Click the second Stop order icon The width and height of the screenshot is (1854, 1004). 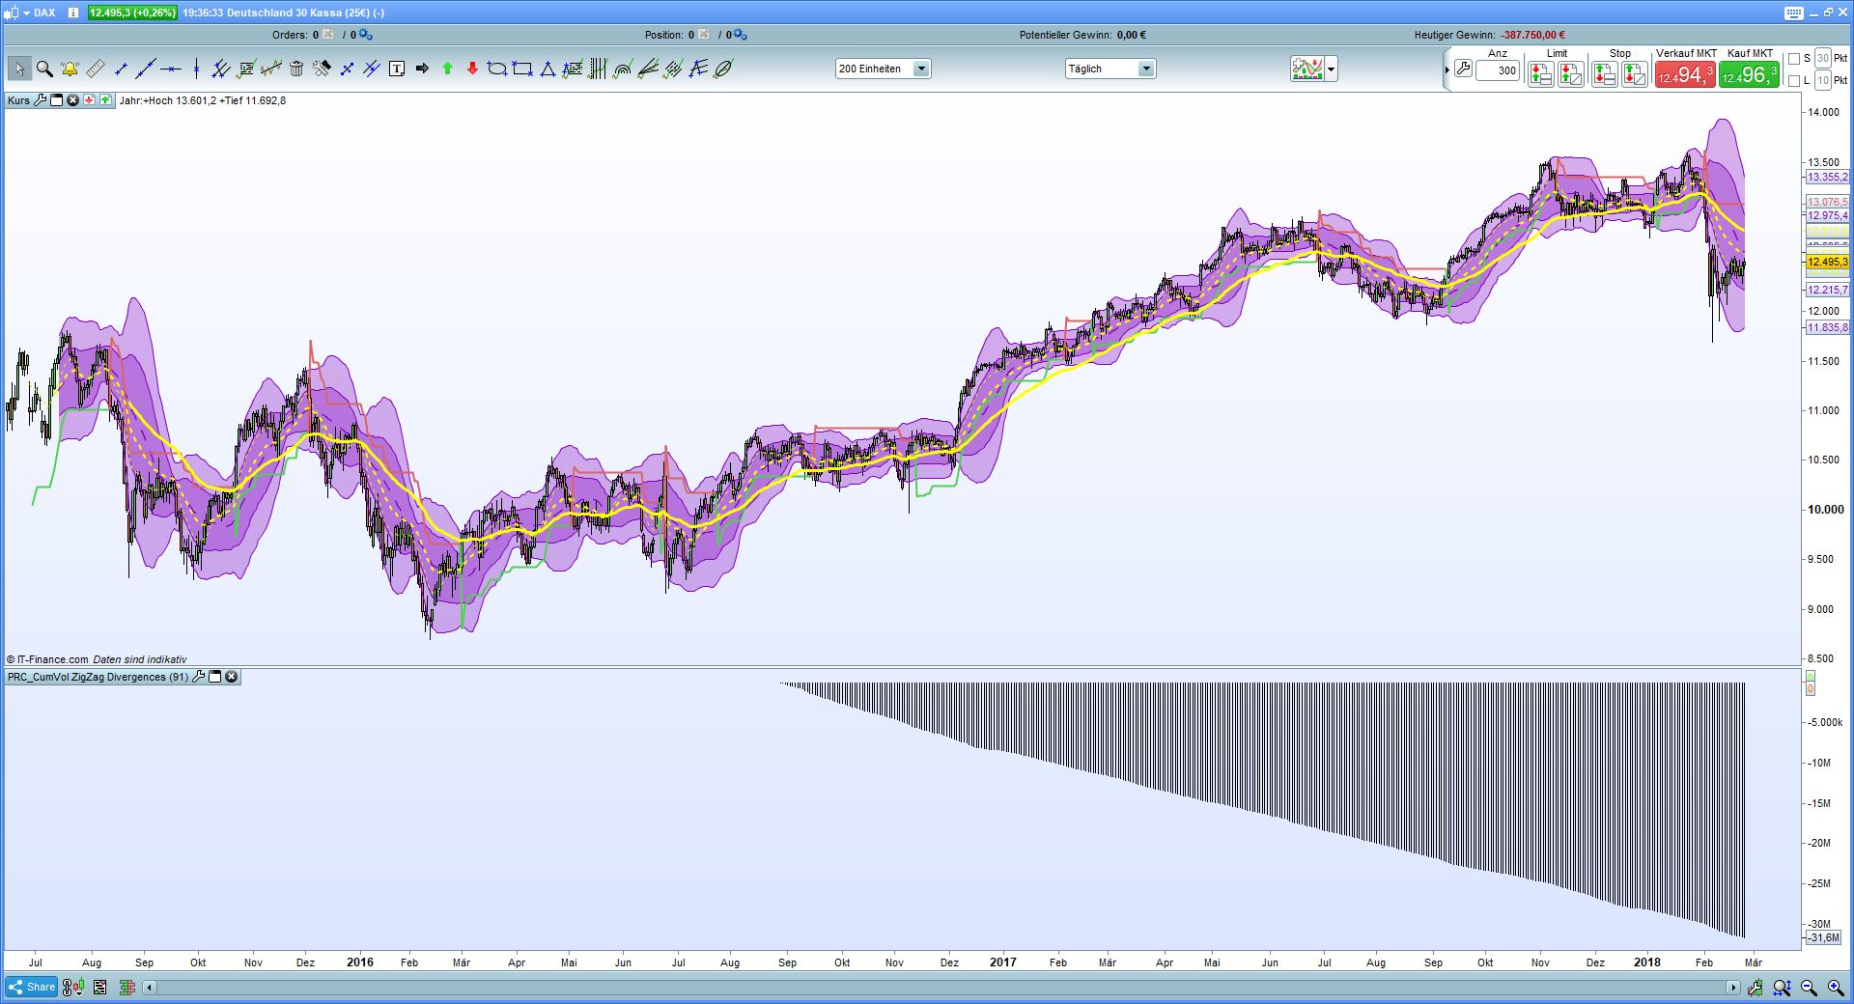(x=1635, y=74)
